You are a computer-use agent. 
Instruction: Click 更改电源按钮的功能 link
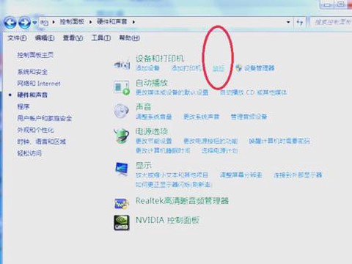[x=210, y=141]
